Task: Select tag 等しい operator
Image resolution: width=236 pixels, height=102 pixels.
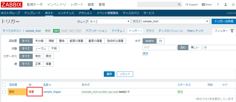Action: (195, 47)
